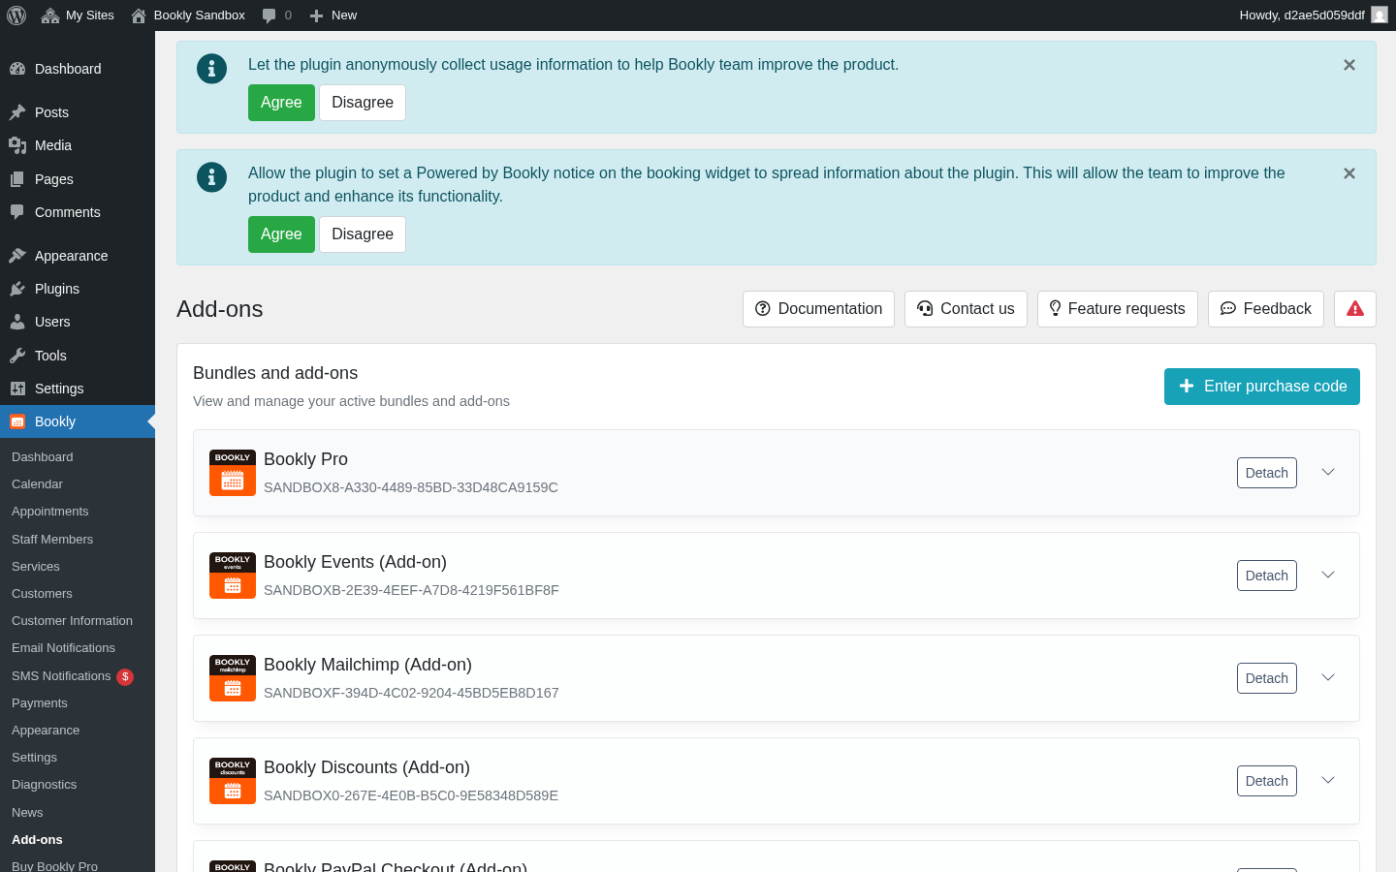1396x872 pixels.
Task: Dismiss the Powered by Bookly notice
Action: [1349, 173]
